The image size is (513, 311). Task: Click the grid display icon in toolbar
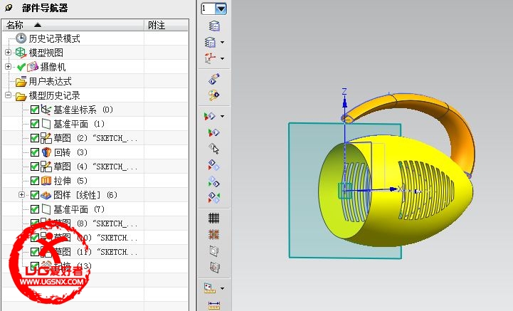click(213, 218)
